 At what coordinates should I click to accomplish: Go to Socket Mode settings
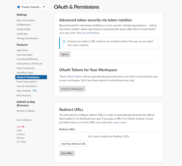[23, 29]
